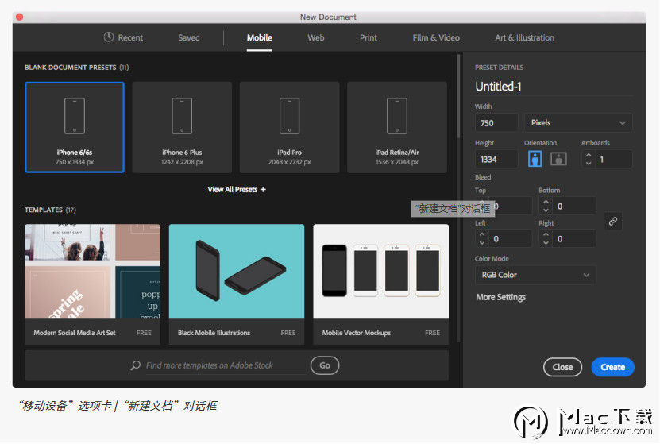
Task: Increase the Artboards count
Action: (x=589, y=156)
